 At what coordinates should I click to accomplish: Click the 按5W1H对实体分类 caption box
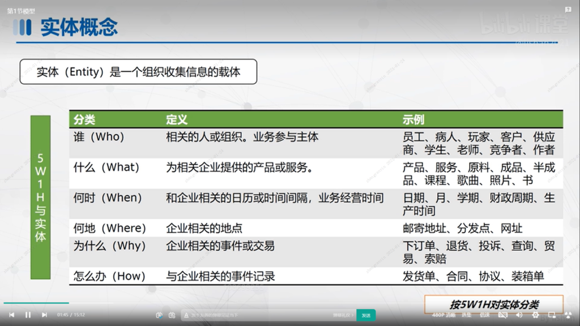pos(494,304)
